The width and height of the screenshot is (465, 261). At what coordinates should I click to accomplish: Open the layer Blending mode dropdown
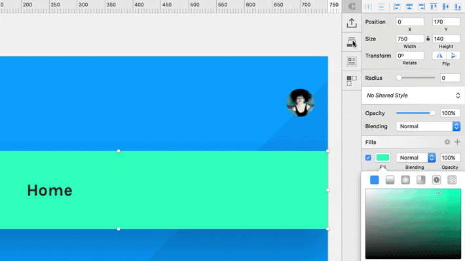[428, 126]
